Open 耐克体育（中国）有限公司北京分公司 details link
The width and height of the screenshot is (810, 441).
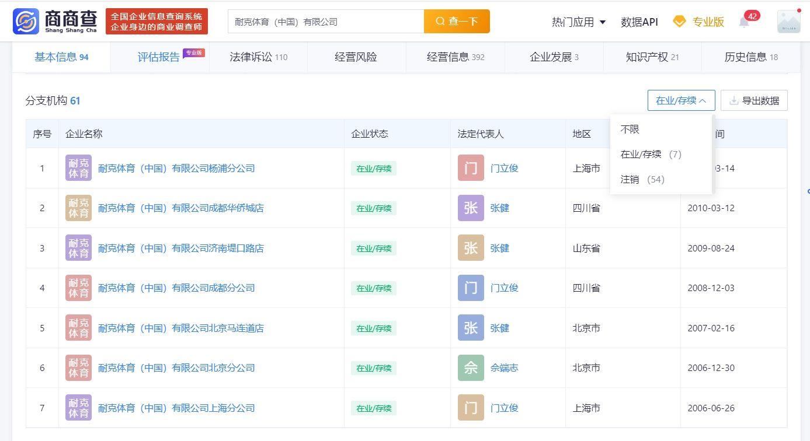pyautogui.click(x=174, y=367)
